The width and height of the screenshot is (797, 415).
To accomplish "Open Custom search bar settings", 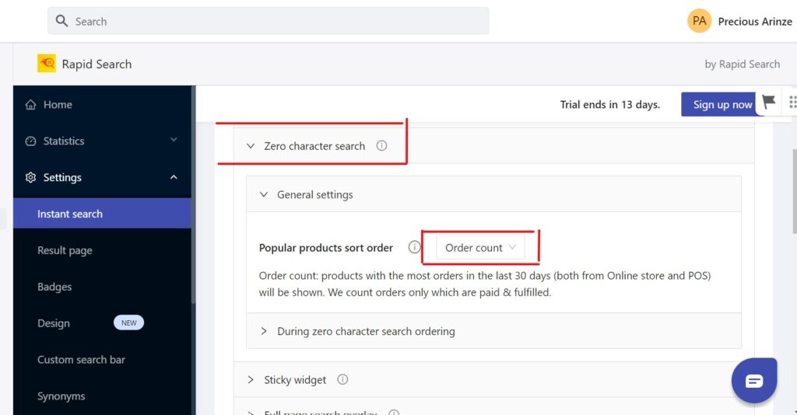I will tap(102, 360).
